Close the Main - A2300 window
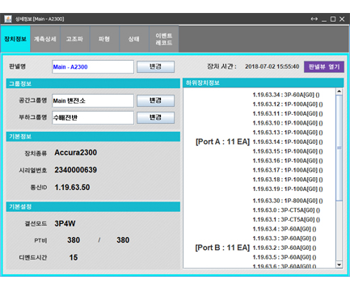 [342, 19]
